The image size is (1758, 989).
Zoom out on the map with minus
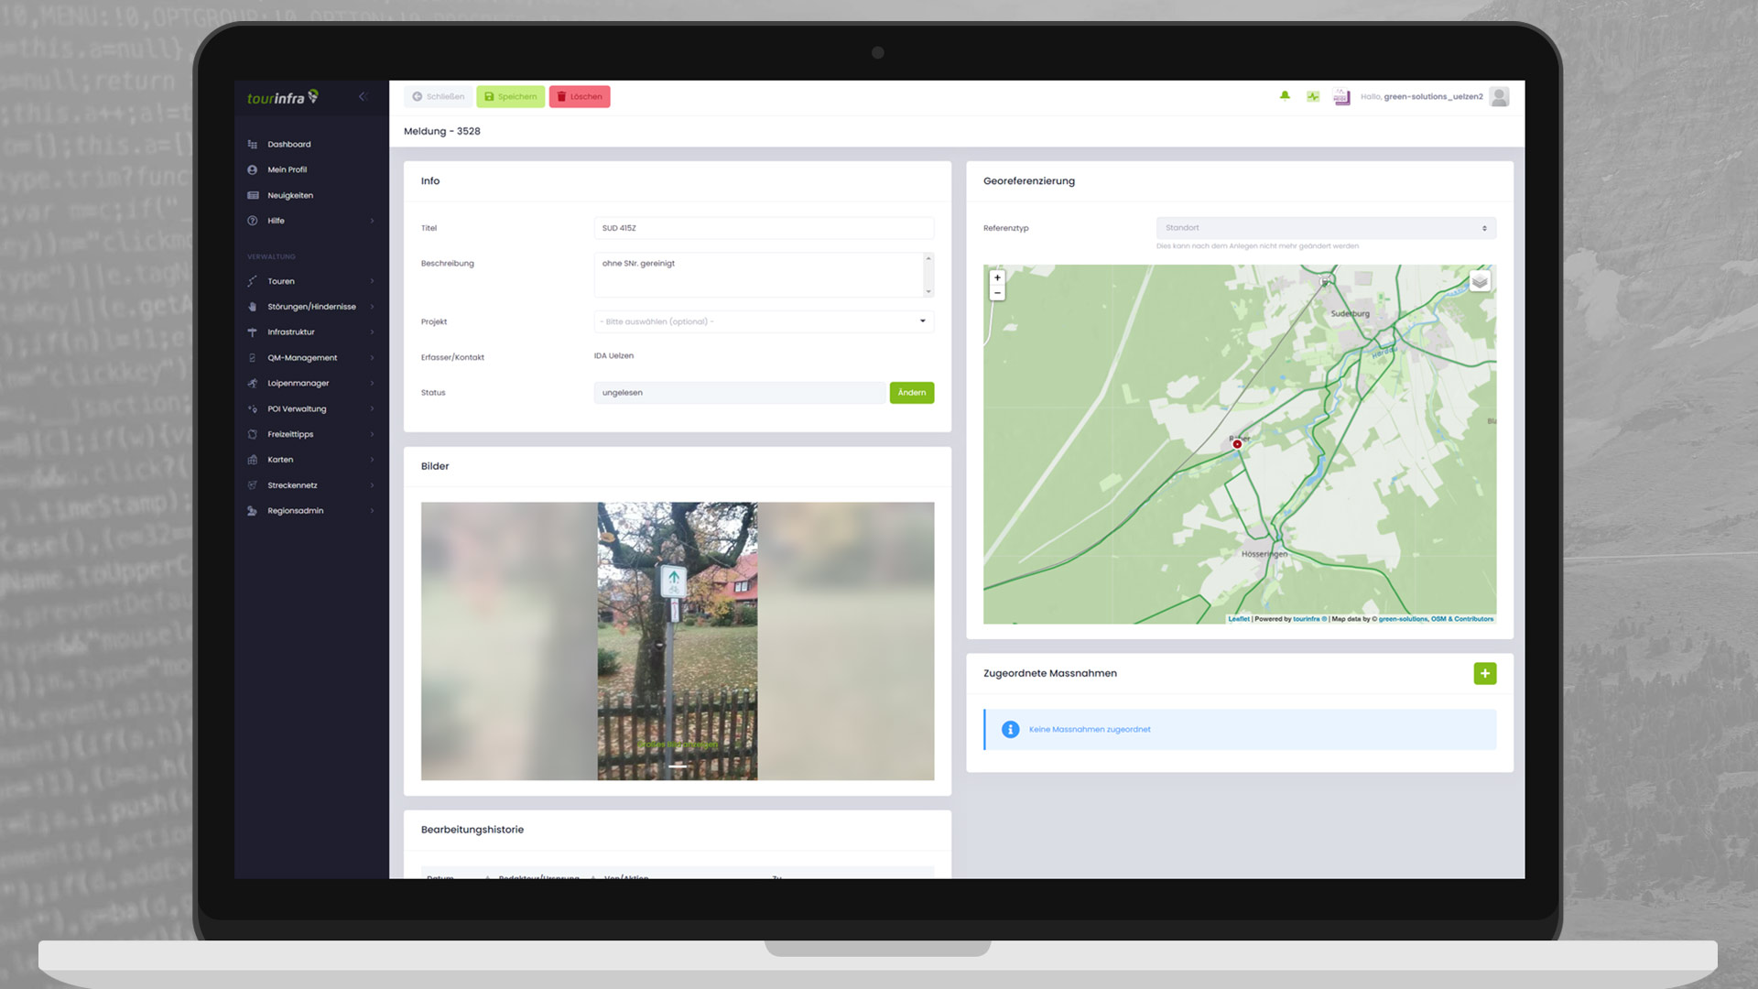pos(997,293)
